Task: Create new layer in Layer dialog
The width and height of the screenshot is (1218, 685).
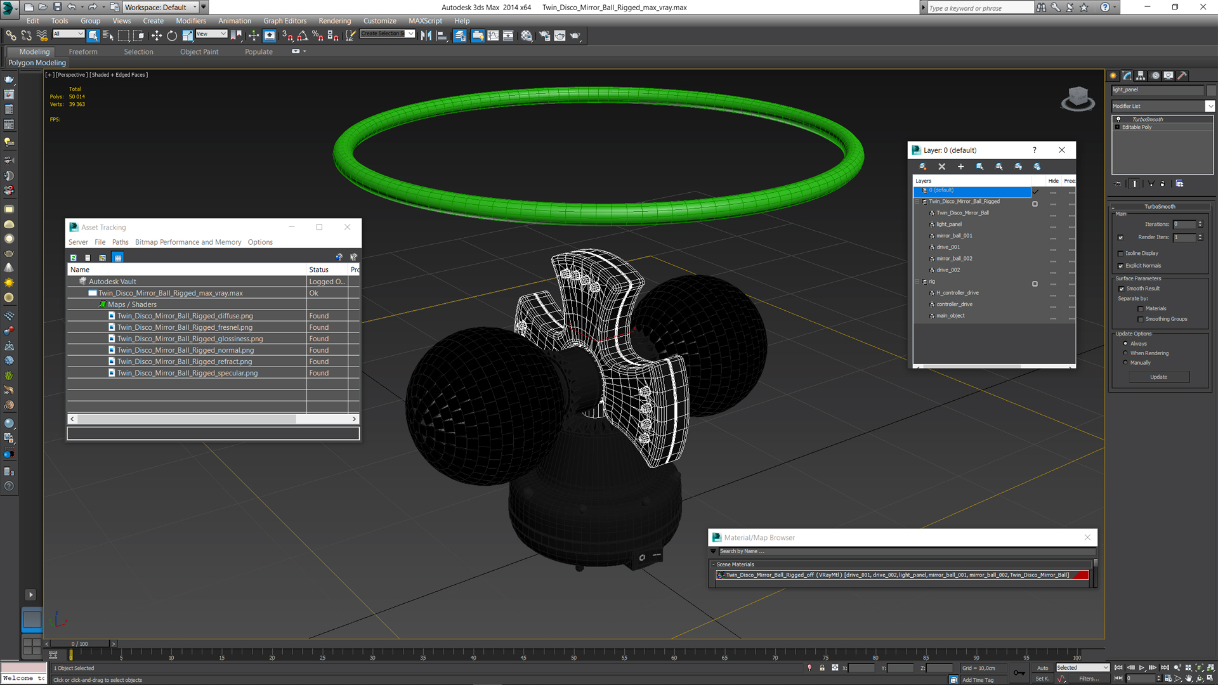Action: pyautogui.click(x=923, y=167)
